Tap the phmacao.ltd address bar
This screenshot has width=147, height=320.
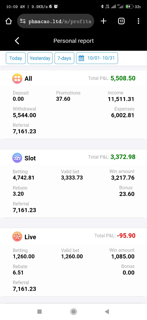tap(56, 21)
